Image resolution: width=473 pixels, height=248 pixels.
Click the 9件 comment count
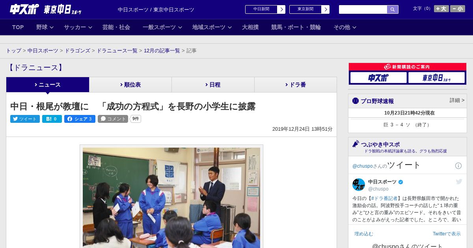tap(136, 119)
